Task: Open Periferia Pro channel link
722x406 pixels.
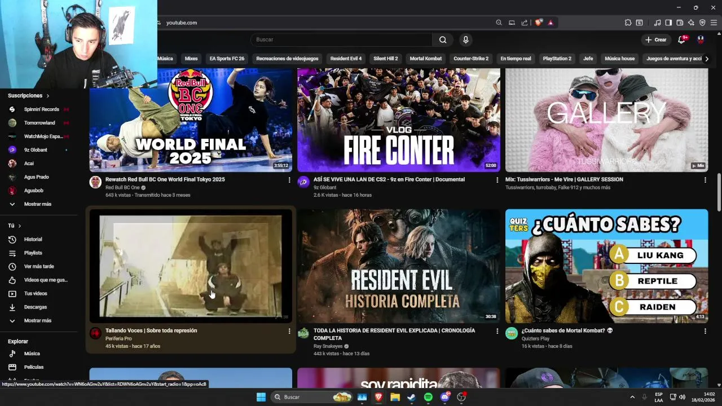Action: click(118, 339)
